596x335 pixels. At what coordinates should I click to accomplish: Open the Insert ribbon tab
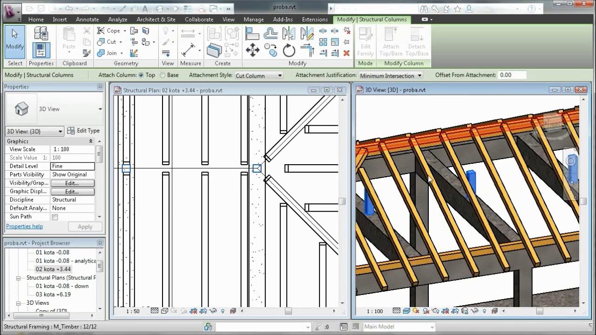pos(60,20)
